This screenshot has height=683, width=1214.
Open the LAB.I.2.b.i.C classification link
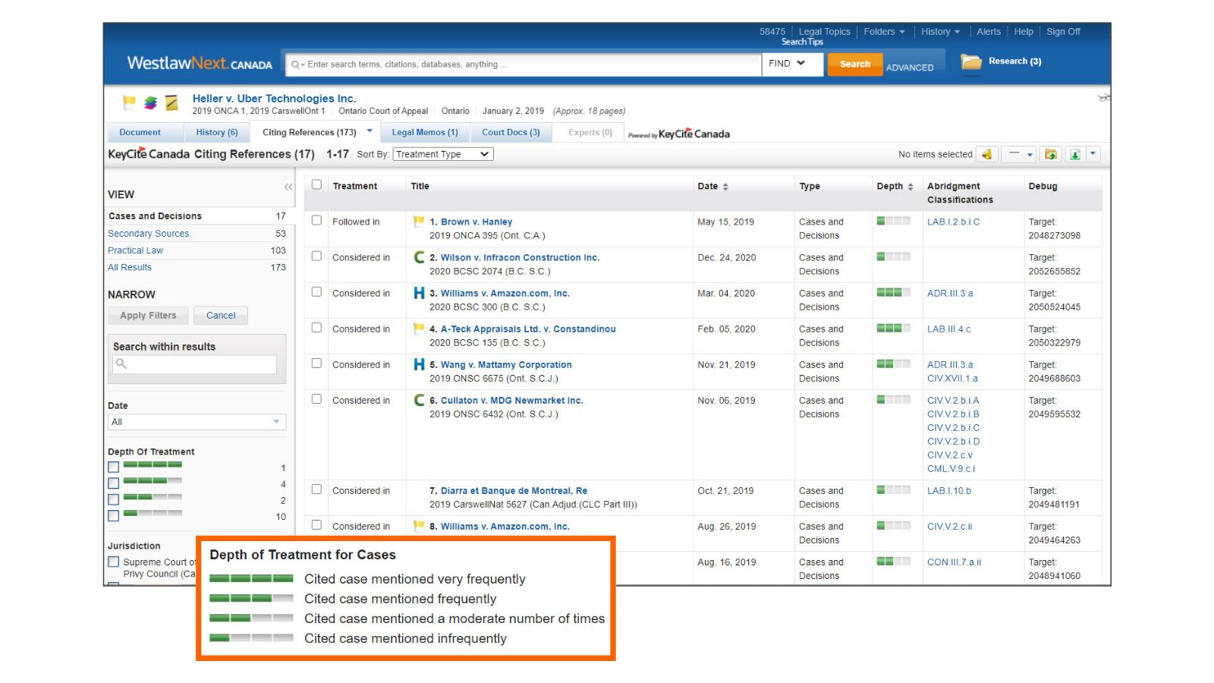[953, 222]
